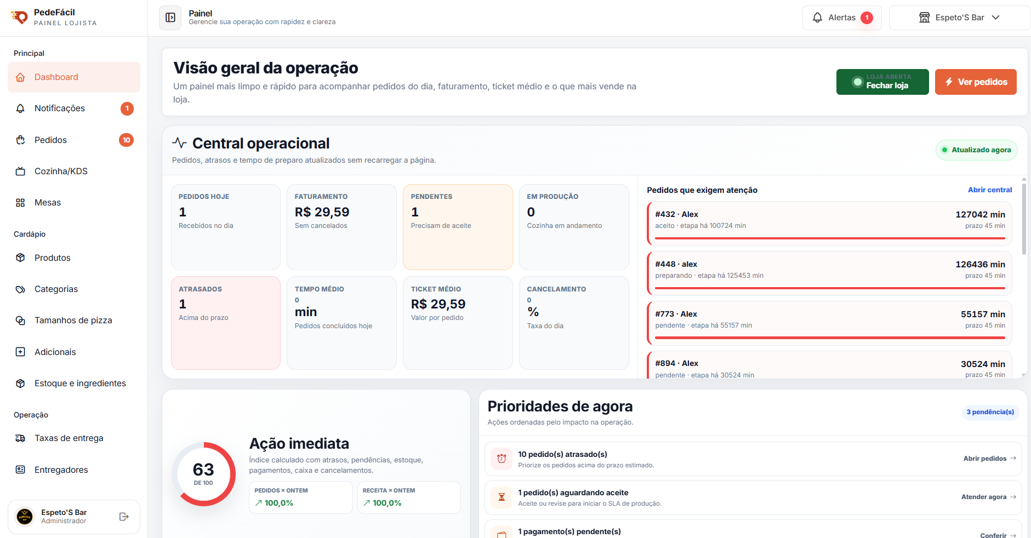Click the Ver pedidos button
1031x538 pixels.
(x=976, y=82)
